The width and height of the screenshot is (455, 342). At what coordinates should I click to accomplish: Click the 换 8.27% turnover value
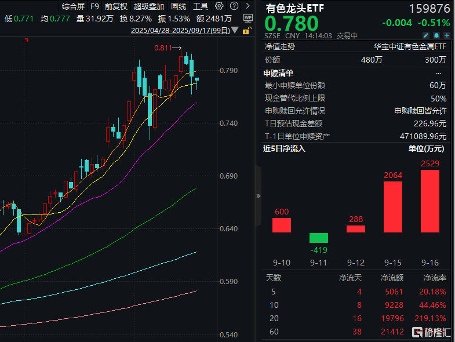(136, 19)
